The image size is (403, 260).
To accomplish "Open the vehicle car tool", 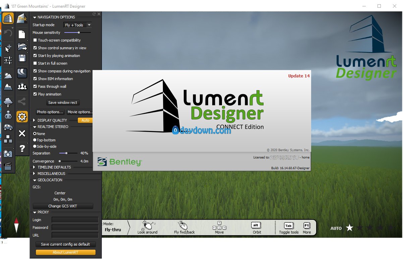I will [x=8, y=127].
